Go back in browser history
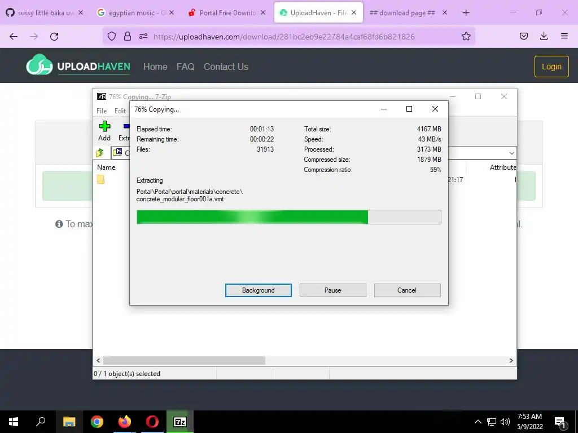The width and height of the screenshot is (578, 433). click(14, 36)
